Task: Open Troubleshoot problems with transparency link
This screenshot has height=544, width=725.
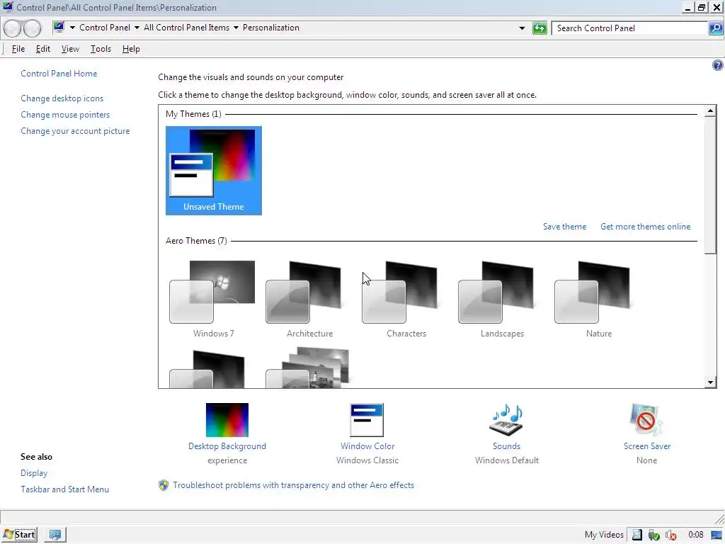Action: [294, 485]
